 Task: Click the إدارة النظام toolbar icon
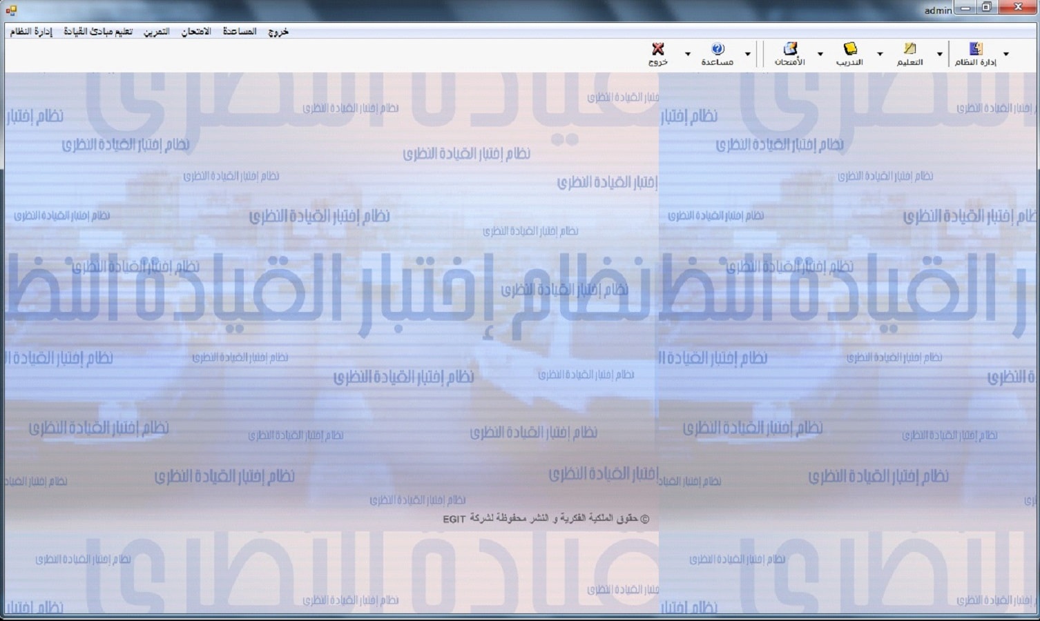pyautogui.click(x=975, y=49)
